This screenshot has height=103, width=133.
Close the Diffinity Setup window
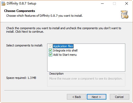pos(127,3)
